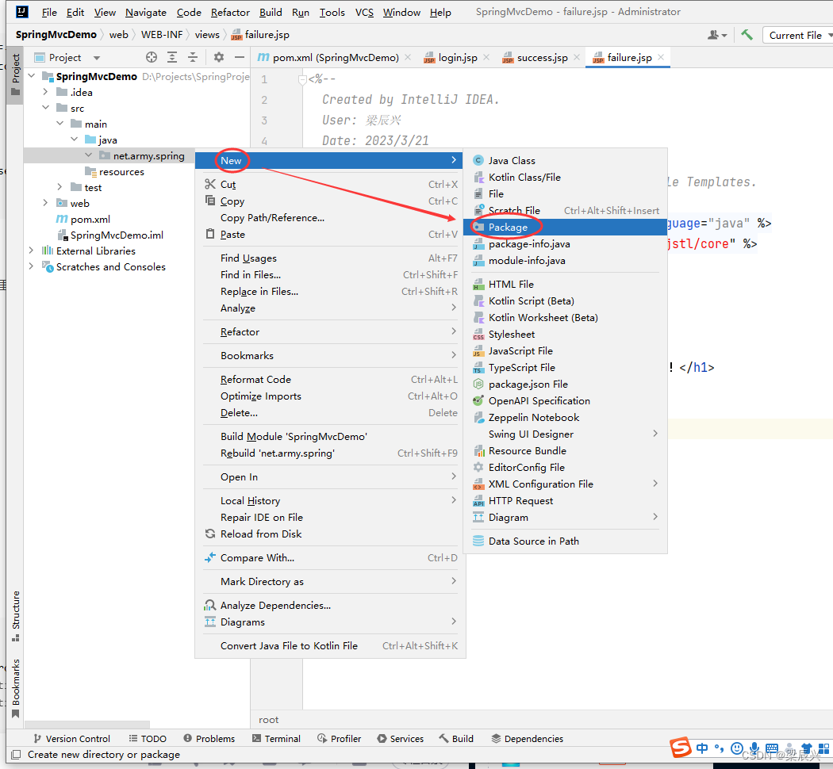The image size is (833, 769).
Task: Select Package in the New submenu
Action: (565, 228)
